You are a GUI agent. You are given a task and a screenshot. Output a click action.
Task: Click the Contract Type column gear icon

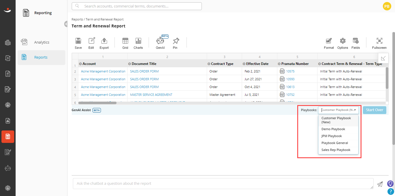coord(209,64)
